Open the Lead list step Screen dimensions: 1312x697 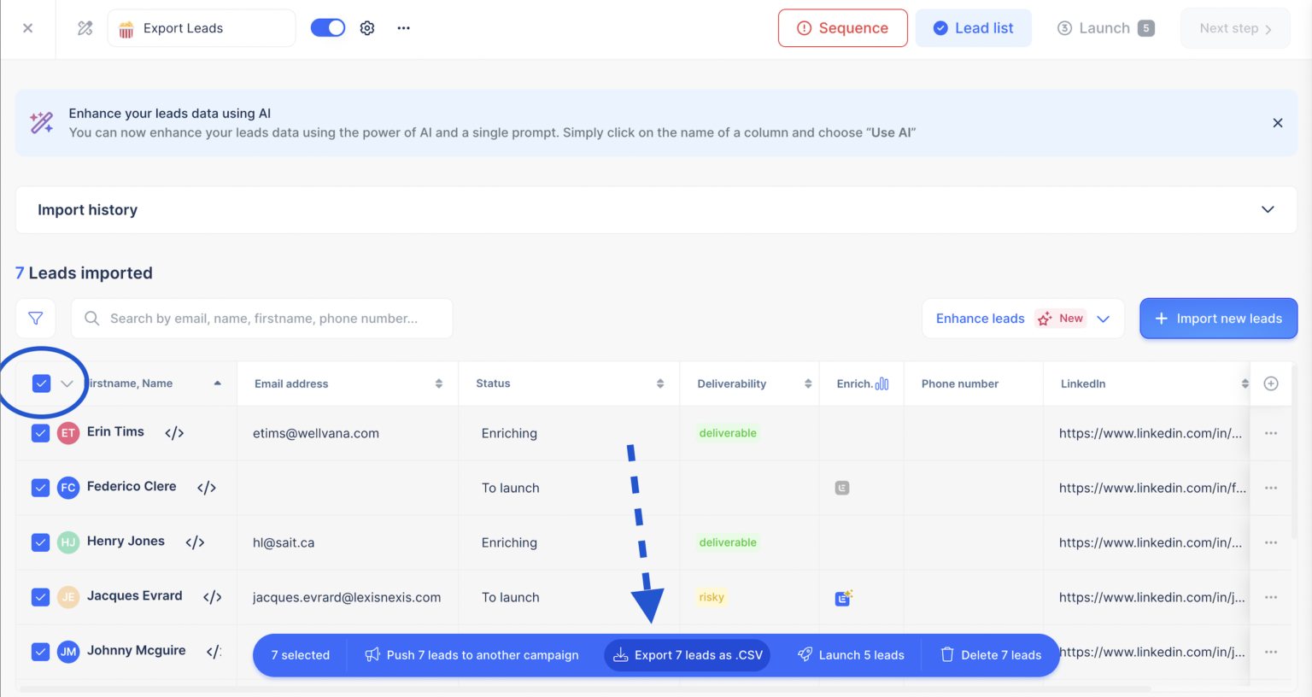point(973,27)
